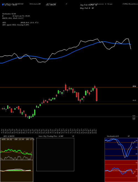Open the empty Intra Day Trading Price chart box
The height and width of the screenshot is (182, 138).
(55, 154)
